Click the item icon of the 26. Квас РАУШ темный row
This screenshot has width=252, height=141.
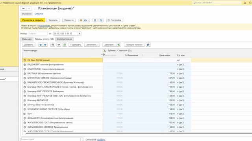coord(24,60)
